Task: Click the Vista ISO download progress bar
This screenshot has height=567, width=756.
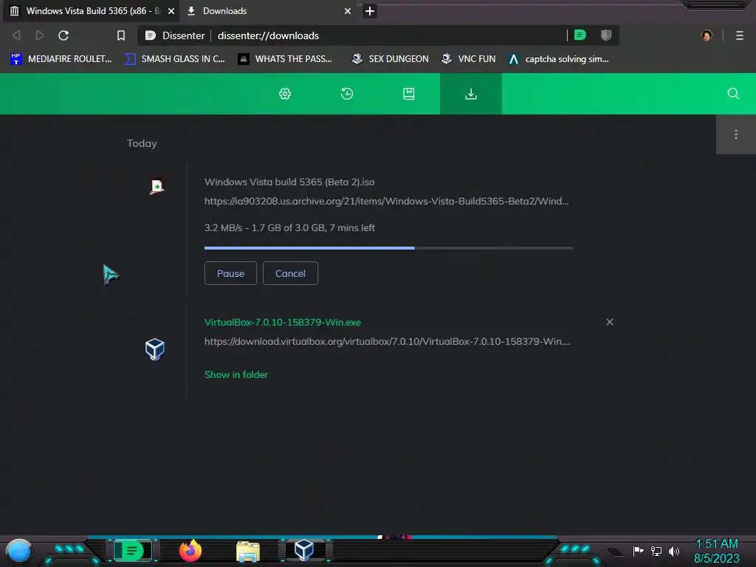Action: point(388,248)
